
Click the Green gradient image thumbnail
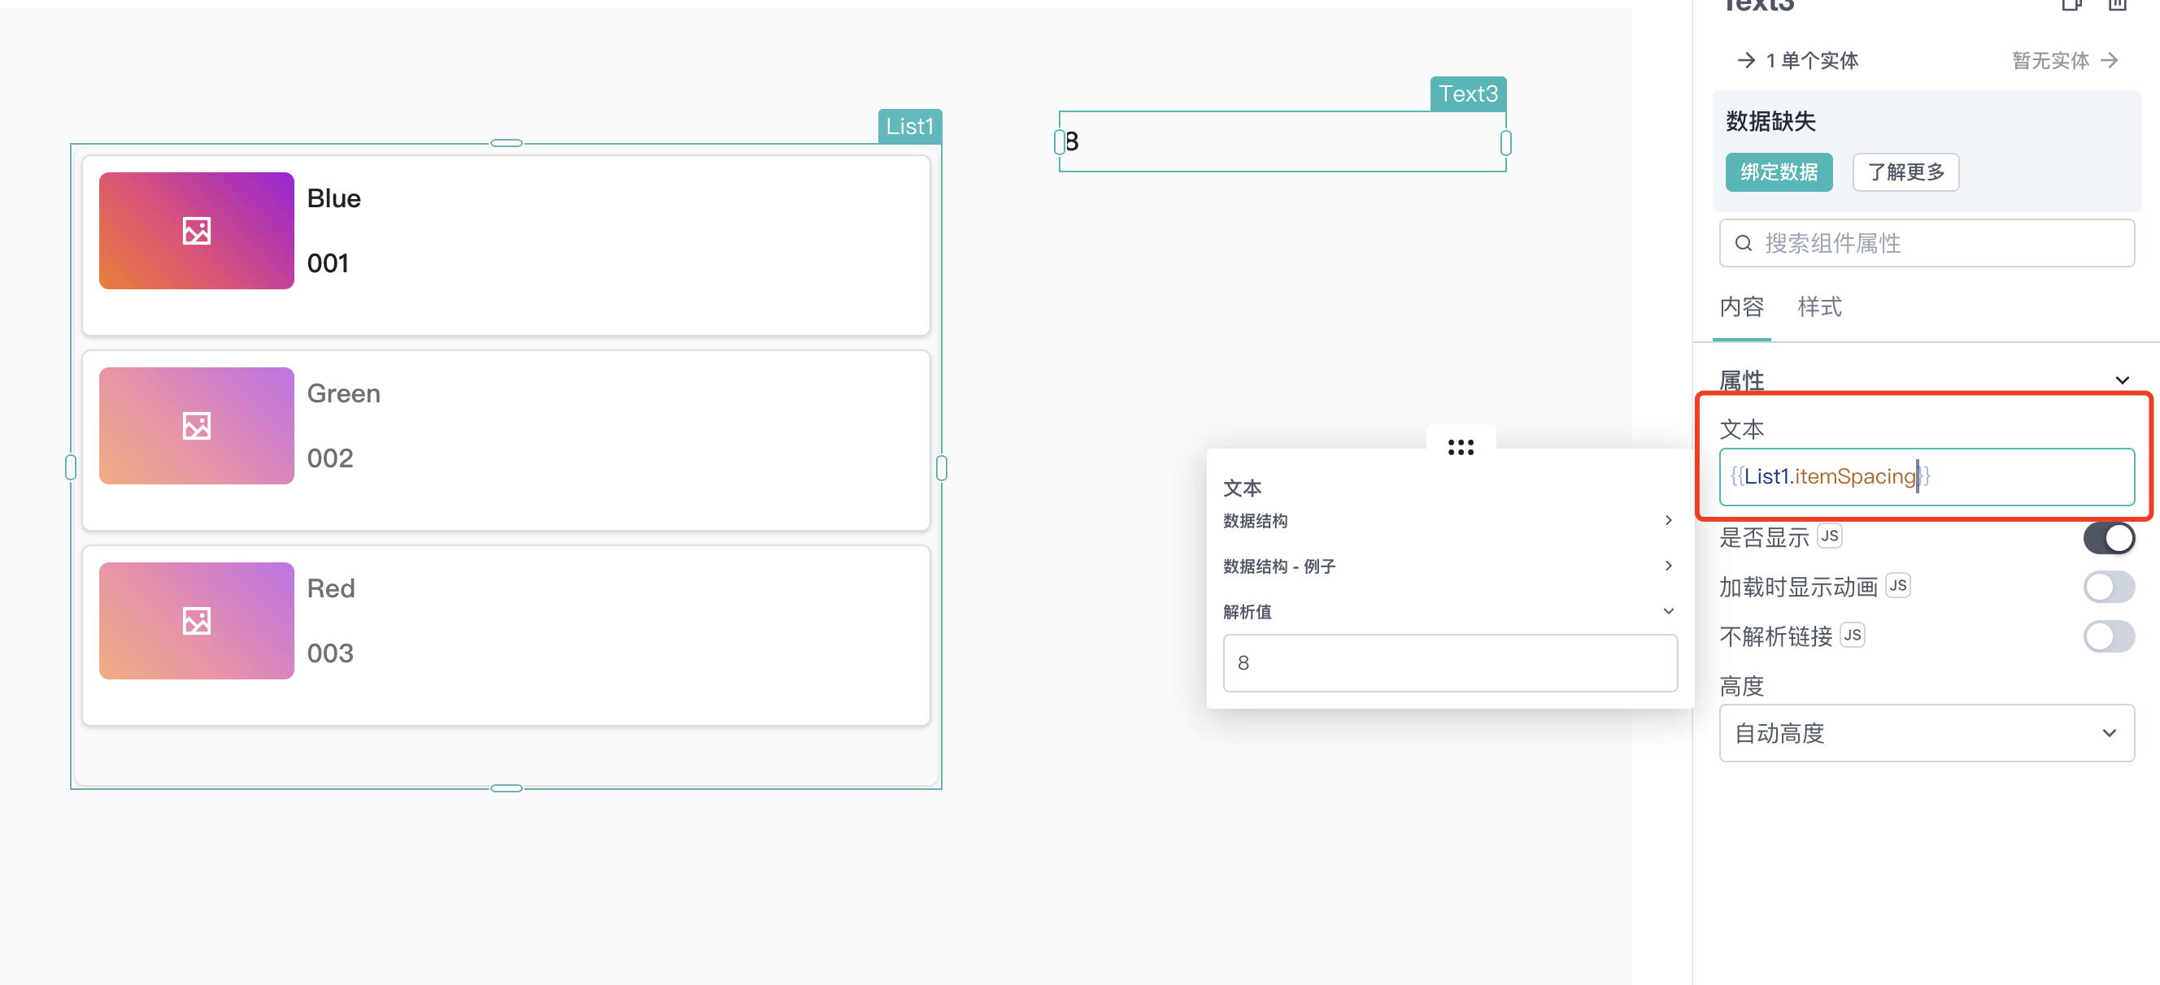(196, 426)
